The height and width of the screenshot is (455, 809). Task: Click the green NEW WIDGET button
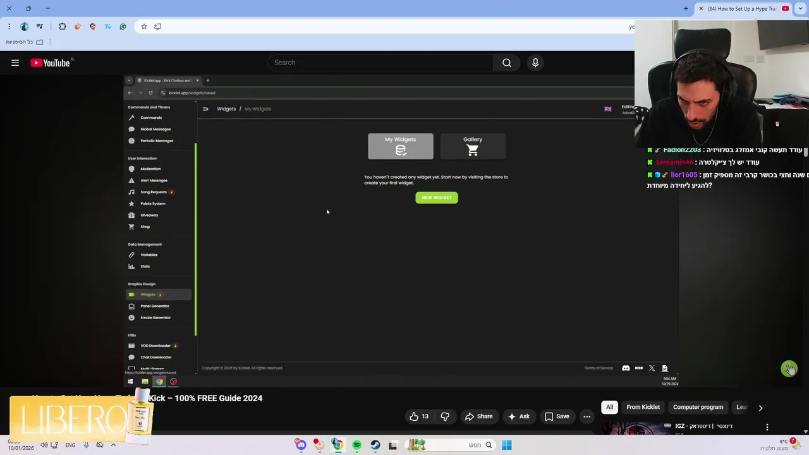(437, 198)
